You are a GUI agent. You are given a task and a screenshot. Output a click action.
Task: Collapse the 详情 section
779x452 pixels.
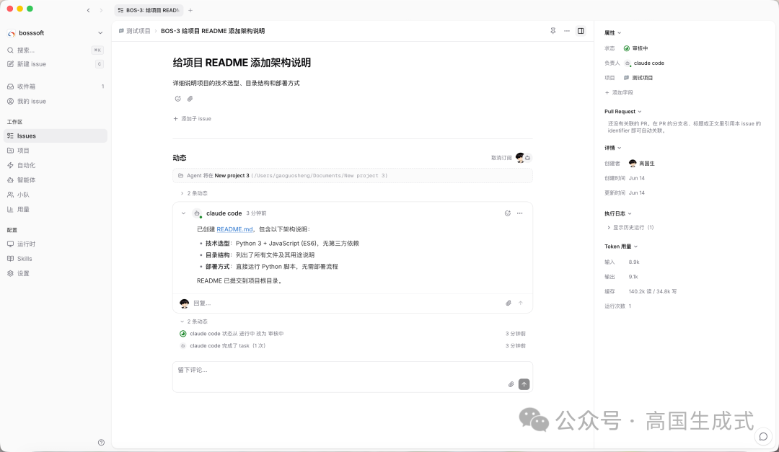tap(612, 148)
